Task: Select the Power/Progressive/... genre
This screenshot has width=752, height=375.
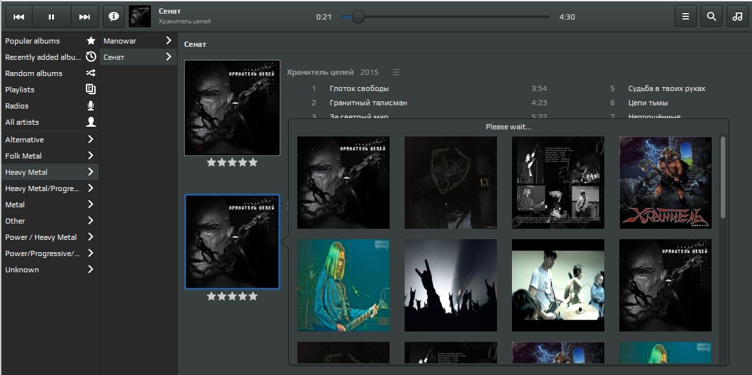Action: [50, 253]
